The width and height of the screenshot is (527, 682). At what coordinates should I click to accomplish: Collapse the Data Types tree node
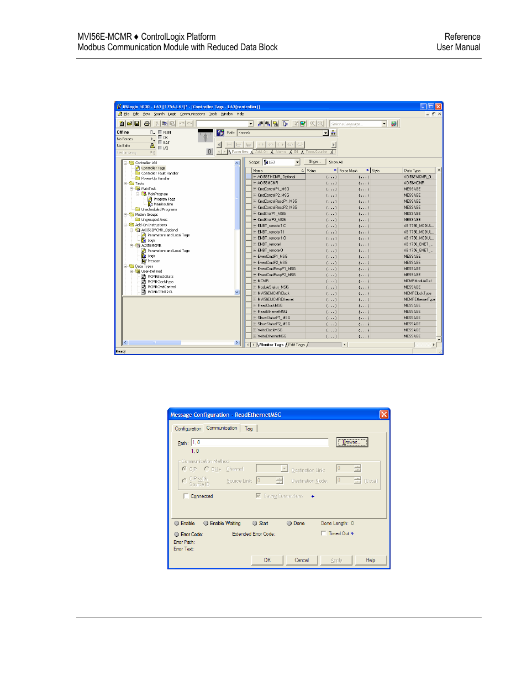(x=125, y=266)
